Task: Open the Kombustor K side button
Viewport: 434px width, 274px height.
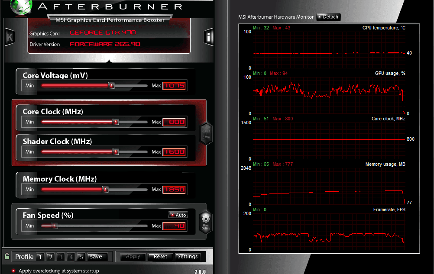Action: click(10, 37)
